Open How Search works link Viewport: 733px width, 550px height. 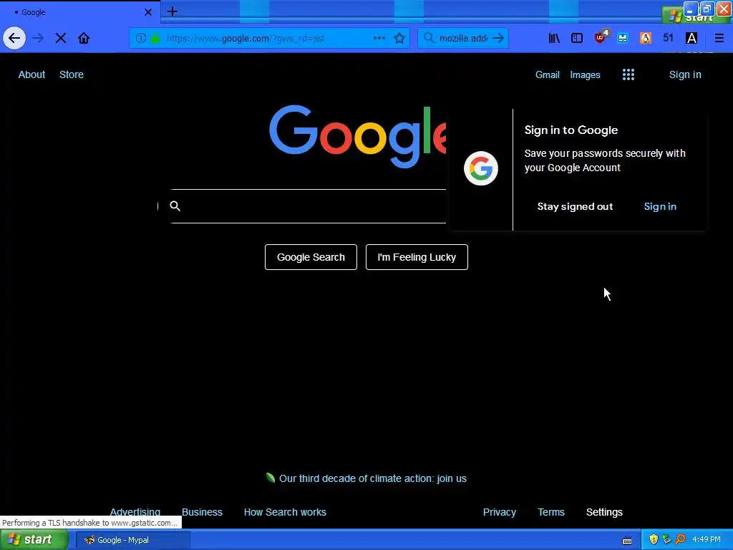(x=285, y=512)
